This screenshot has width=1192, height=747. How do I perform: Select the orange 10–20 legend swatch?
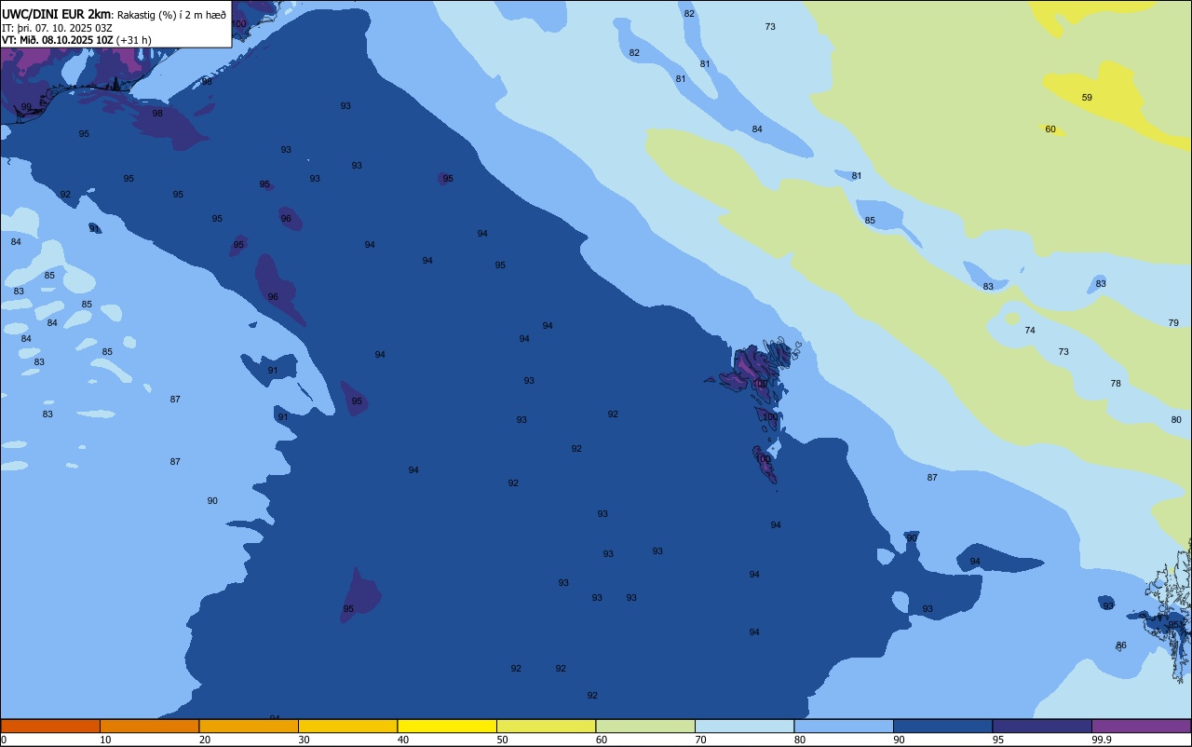tap(149, 726)
